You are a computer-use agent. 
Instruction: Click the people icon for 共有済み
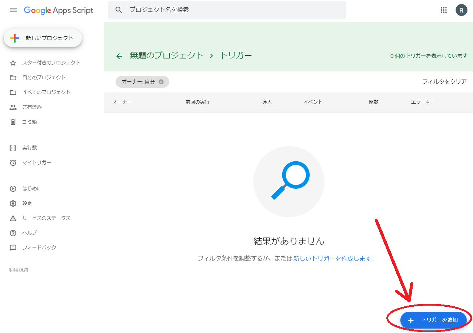pyautogui.click(x=13, y=107)
